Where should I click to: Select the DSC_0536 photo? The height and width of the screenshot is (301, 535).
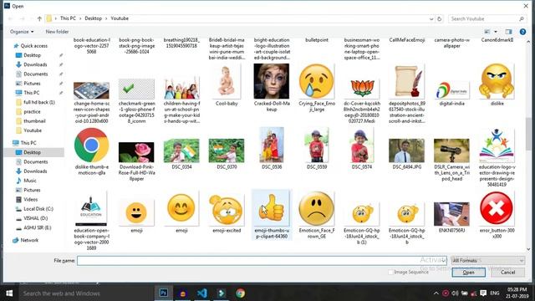coord(272,148)
